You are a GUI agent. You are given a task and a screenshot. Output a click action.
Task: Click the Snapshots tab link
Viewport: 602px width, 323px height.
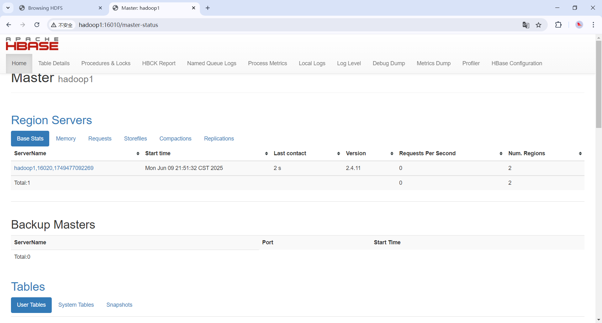119,305
